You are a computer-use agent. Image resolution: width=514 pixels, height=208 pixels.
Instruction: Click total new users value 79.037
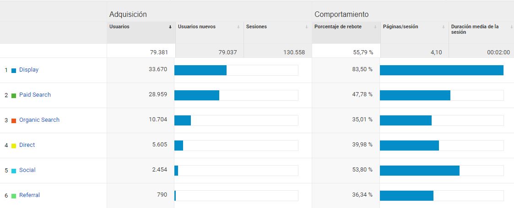227,52
